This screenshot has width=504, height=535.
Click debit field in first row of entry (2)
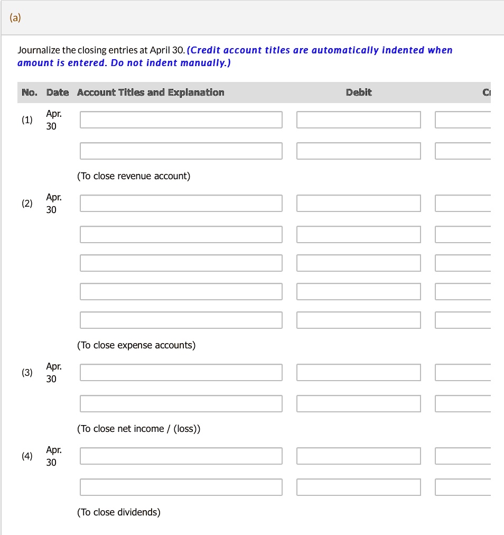click(358, 204)
